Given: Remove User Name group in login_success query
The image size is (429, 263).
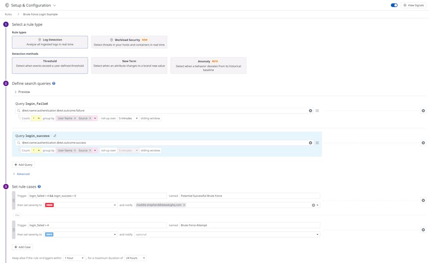Looking at the screenshot, I should click(75, 150).
